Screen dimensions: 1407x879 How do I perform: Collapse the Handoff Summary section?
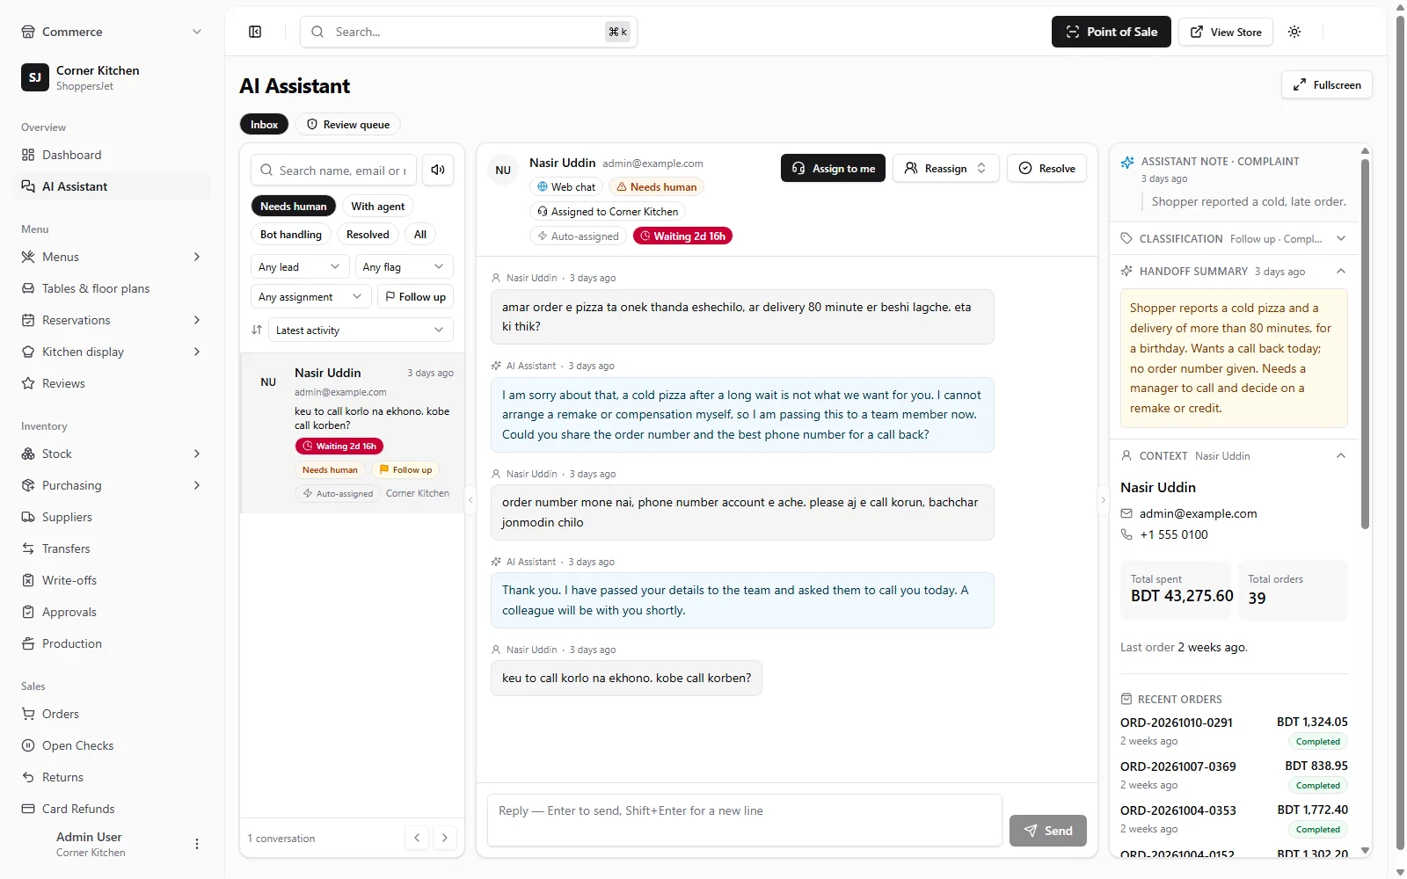click(1234, 272)
